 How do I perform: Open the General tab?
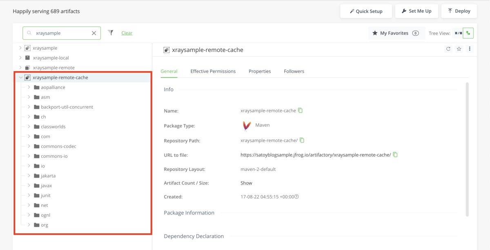pyautogui.click(x=169, y=71)
